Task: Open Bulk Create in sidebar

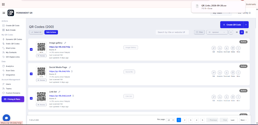Action: click(9, 30)
